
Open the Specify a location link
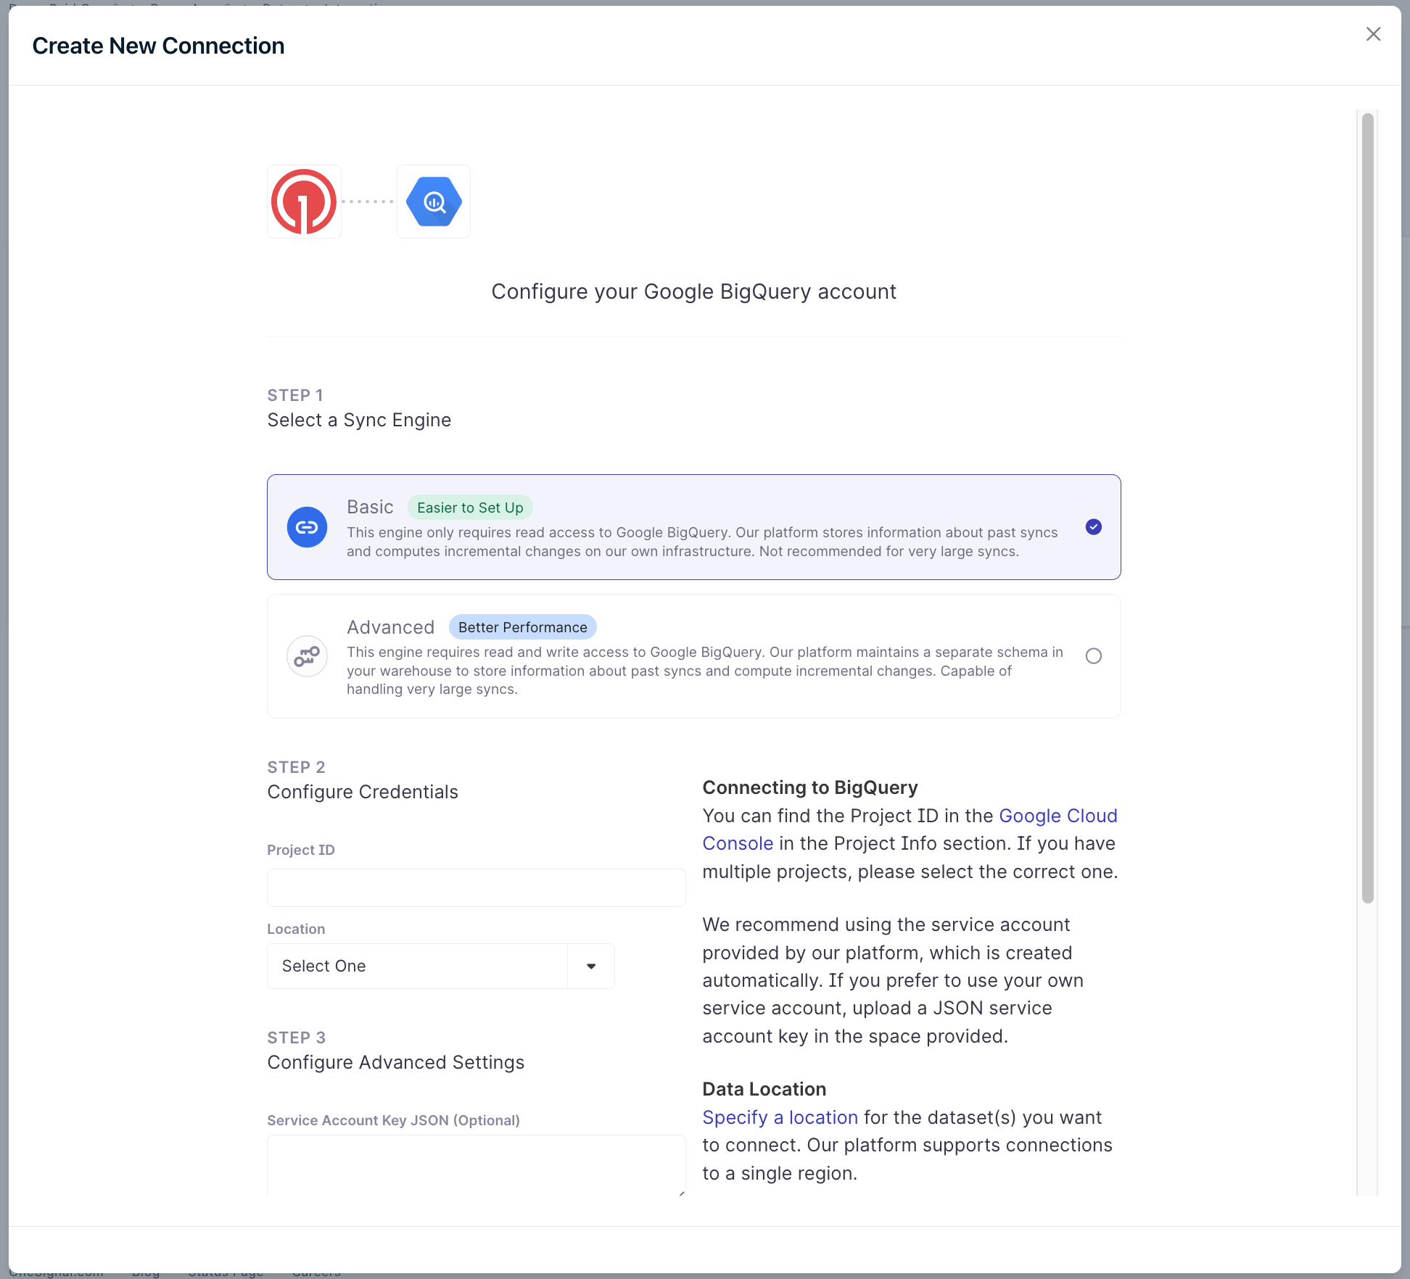pos(780,1117)
